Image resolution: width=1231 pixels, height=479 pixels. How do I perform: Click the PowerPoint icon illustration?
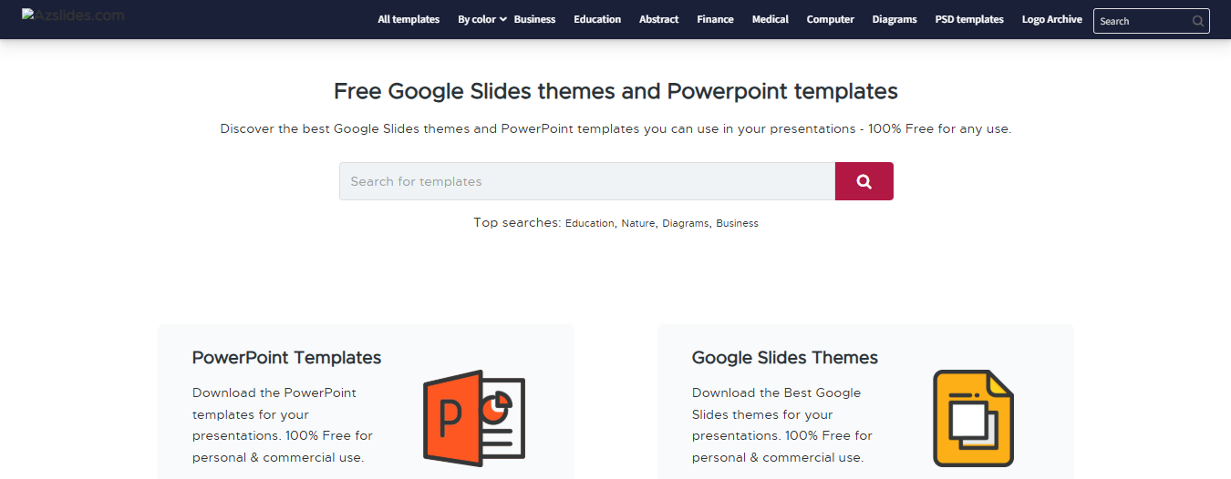[474, 418]
